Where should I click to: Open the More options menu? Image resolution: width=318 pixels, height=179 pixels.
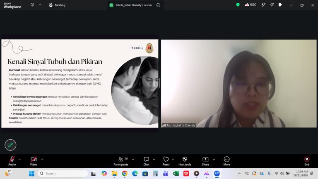[x=227, y=161]
